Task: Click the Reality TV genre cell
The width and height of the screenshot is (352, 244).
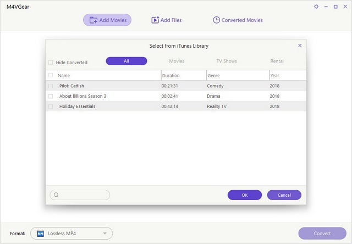Action: pyautogui.click(x=217, y=106)
